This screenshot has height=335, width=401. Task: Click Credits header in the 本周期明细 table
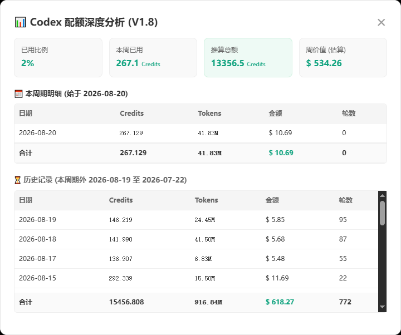tap(131, 114)
